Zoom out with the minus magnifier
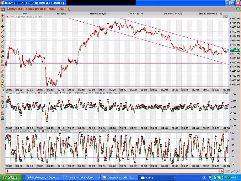The width and height of the screenshot is (241, 181). (233, 171)
